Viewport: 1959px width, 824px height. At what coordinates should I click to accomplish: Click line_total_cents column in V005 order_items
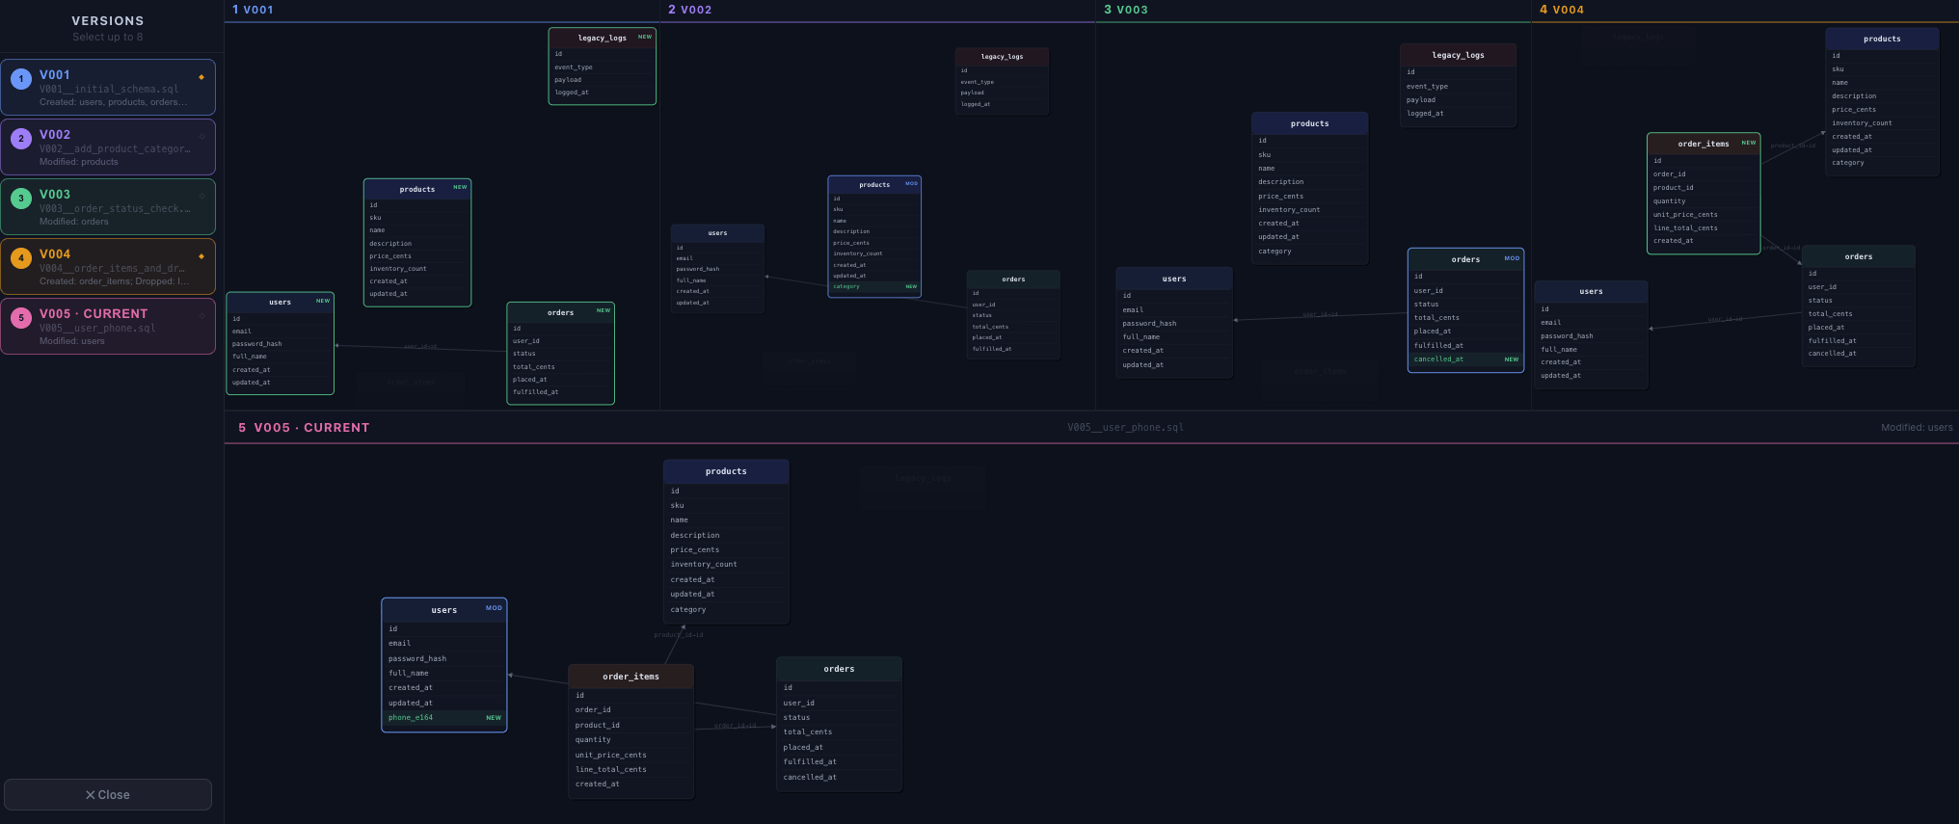631,769
